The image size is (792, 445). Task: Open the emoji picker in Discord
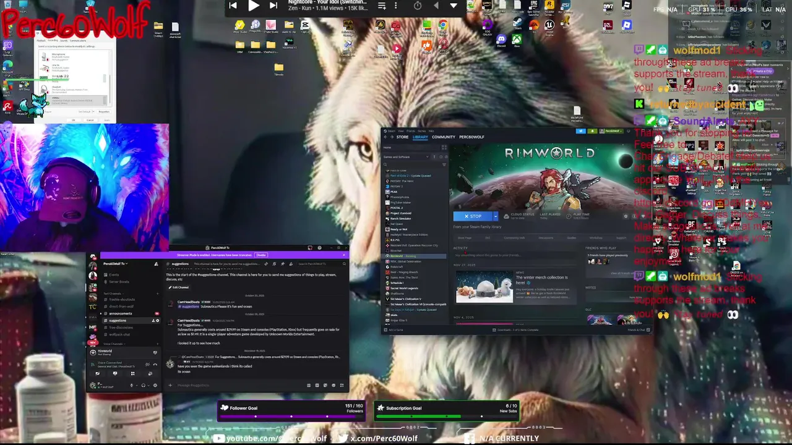(334, 385)
